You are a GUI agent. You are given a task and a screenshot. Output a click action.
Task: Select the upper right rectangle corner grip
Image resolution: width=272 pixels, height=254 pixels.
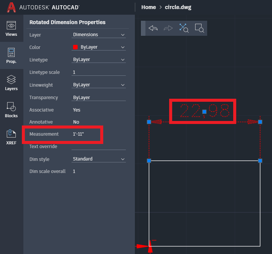click(260, 161)
